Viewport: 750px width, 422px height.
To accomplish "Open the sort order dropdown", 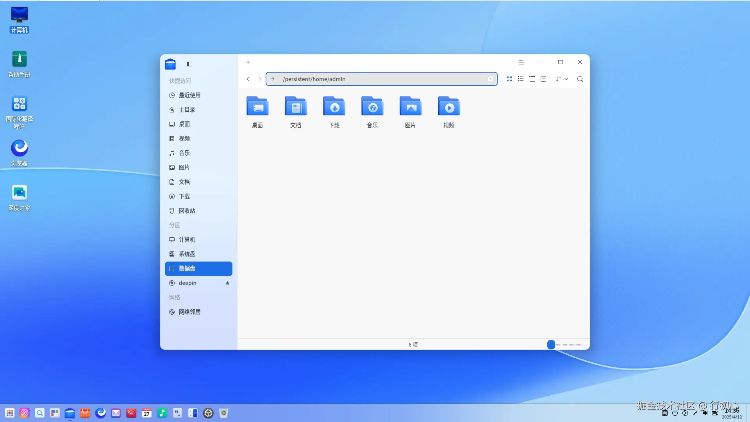I will pos(562,79).
